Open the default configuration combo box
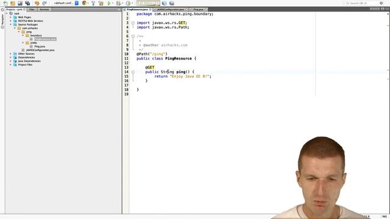This screenshot has height=219, width=390. (x=66, y=3)
